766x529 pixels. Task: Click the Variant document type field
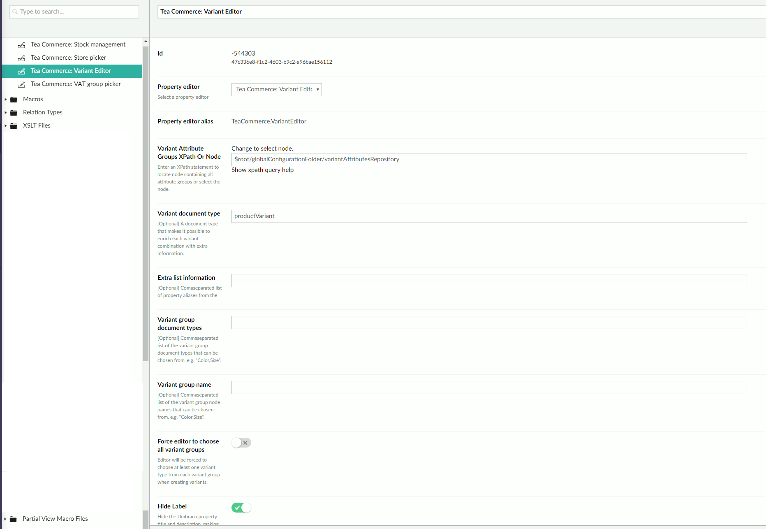(489, 216)
